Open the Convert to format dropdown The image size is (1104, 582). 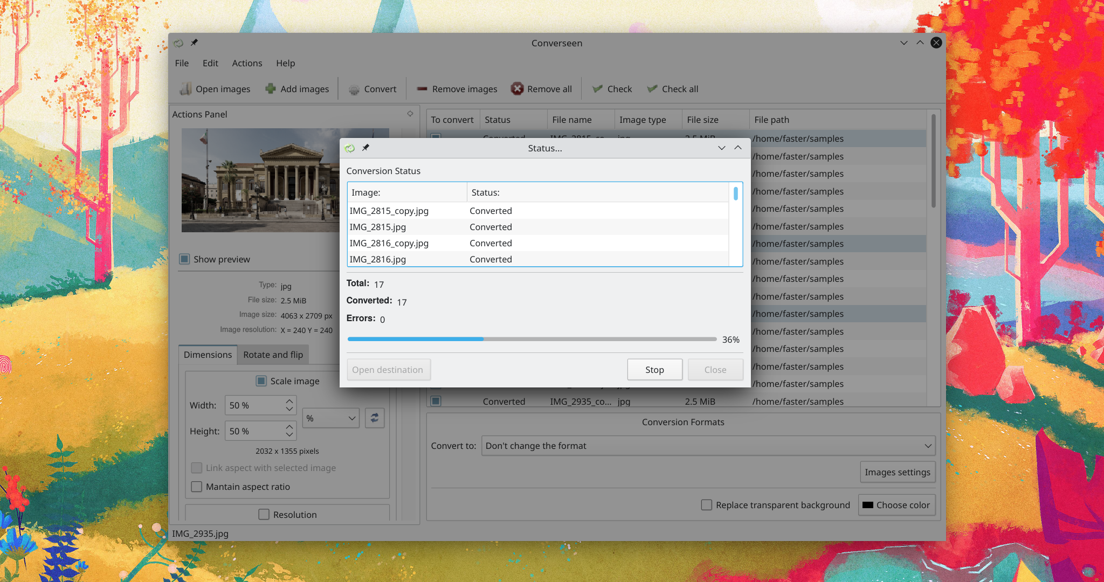click(x=708, y=446)
